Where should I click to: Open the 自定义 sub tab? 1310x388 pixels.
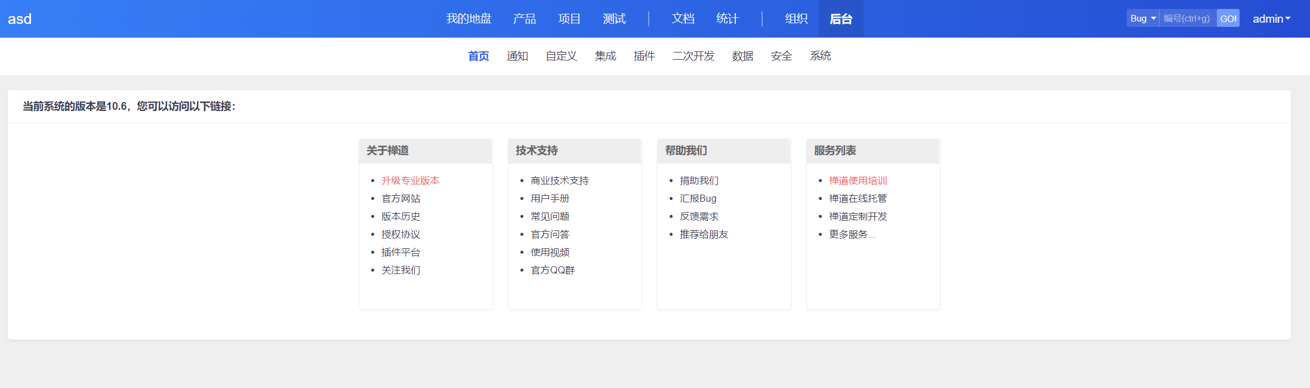pos(562,56)
